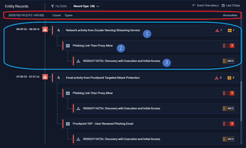
Task: Open the Phishing Link Then Proxy Allow row under Proofpoint
Action: (150, 93)
